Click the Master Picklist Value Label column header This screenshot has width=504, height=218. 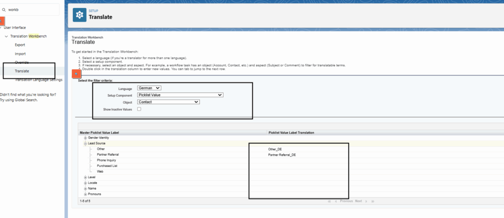point(99,133)
